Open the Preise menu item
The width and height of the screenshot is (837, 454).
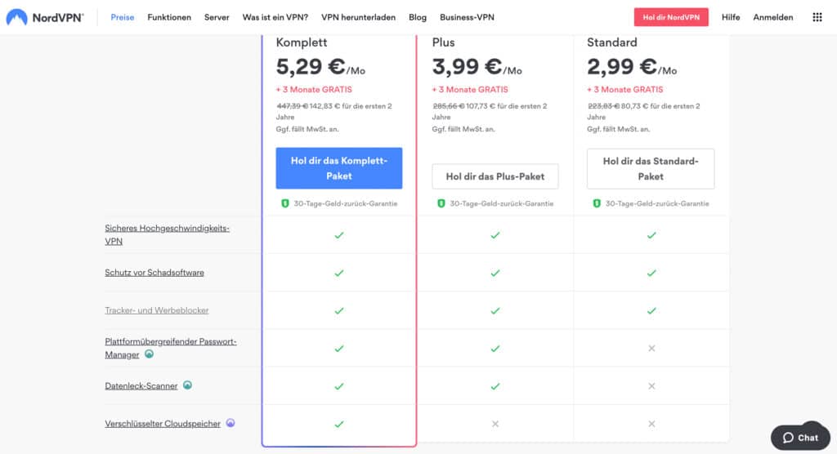pos(123,17)
